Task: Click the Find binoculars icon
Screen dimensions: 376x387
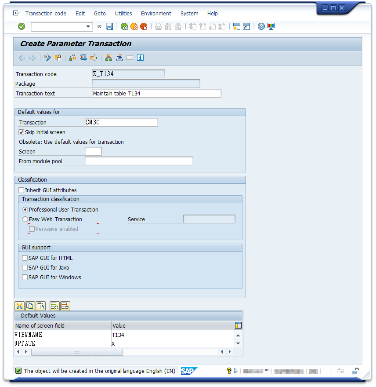Action: coord(168,26)
